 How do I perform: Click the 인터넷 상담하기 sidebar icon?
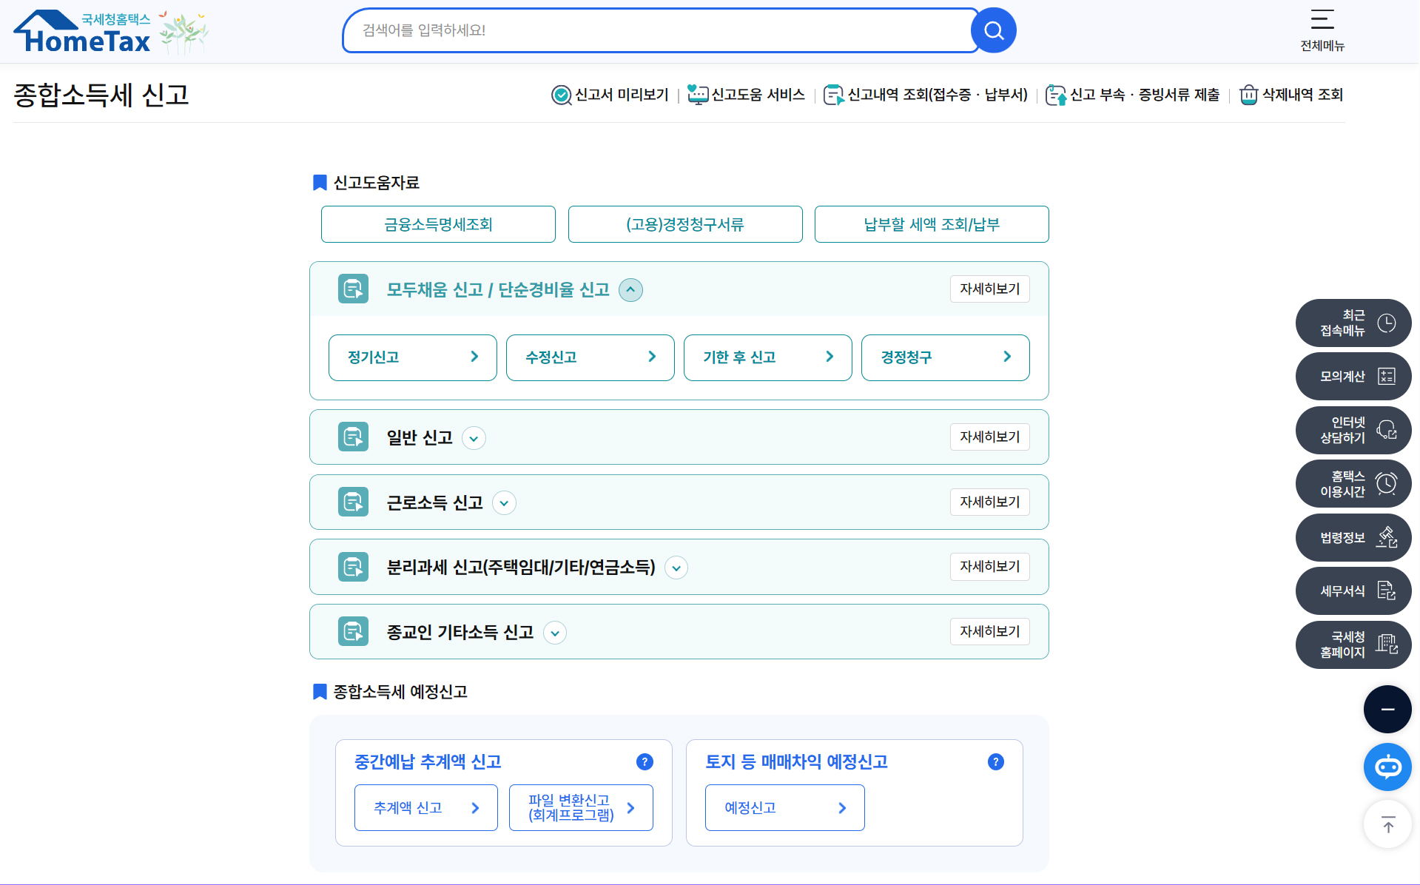click(1387, 430)
